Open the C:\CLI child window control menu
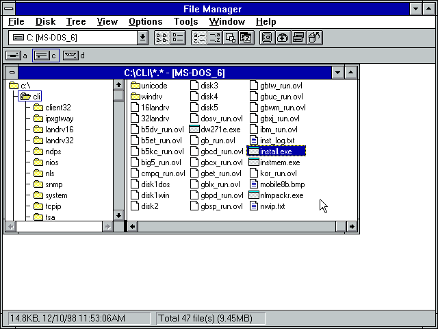This screenshot has width=438, height=329. pos(12,73)
